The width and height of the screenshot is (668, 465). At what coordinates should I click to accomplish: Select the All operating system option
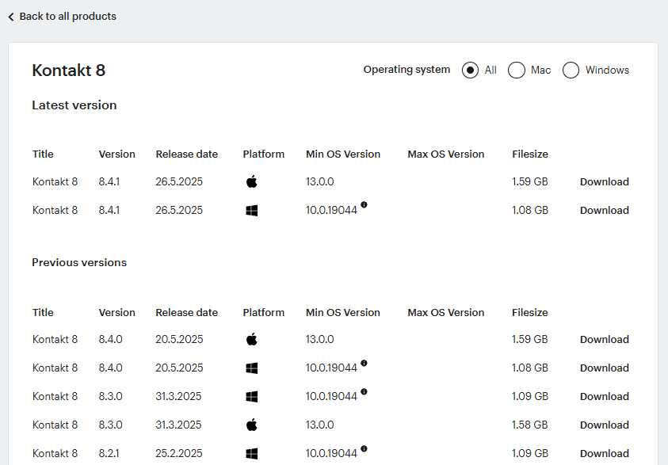tap(470, 71)
